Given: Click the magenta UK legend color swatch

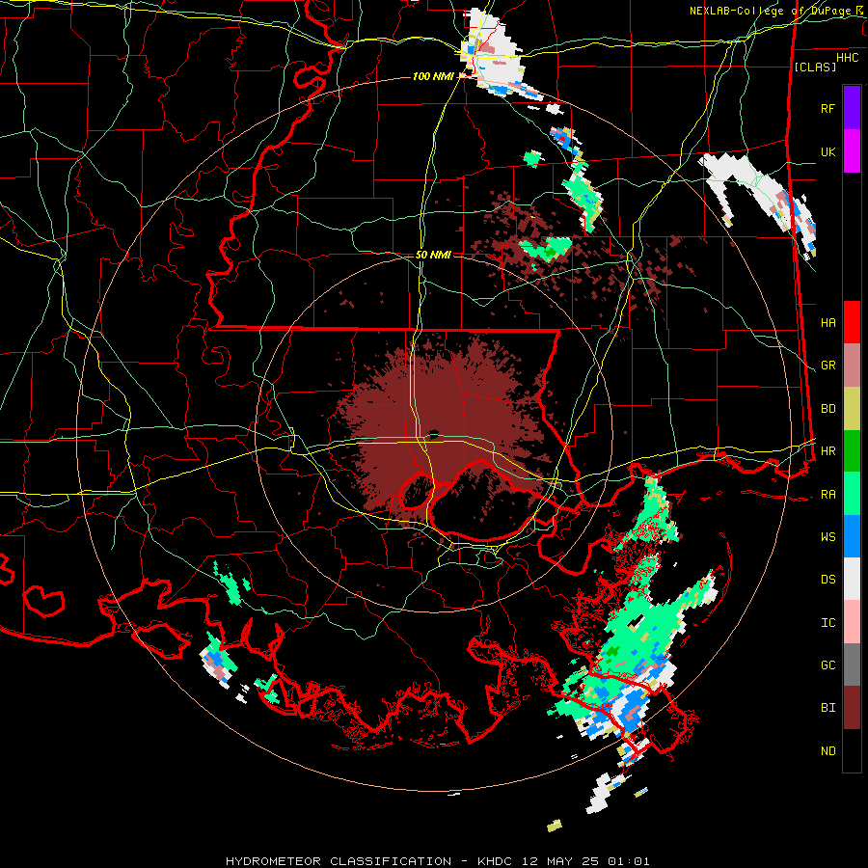Looking at the screenshot, I should (852, 151).
